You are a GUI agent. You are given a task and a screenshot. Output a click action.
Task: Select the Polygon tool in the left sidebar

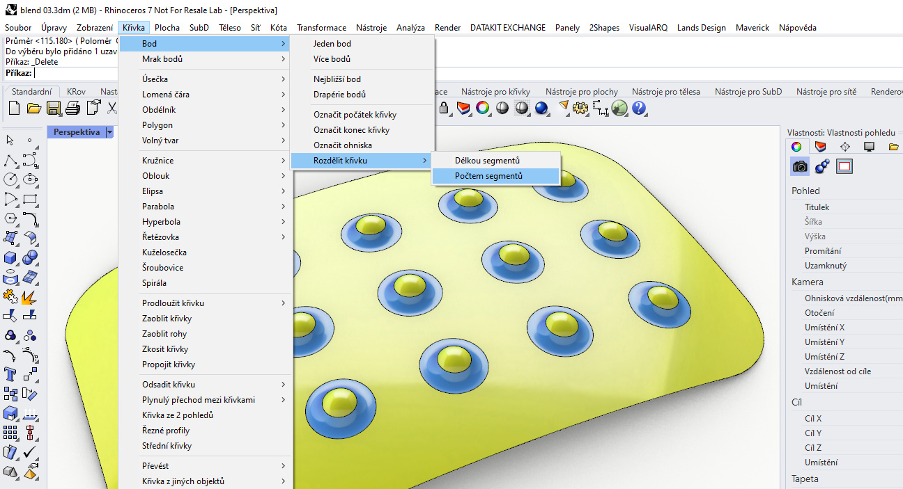click(10, 218)
